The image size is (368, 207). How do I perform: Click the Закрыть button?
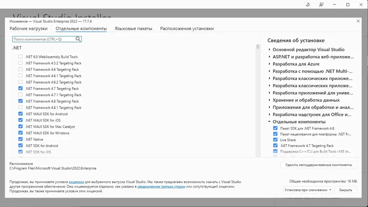[x=346, y=190]
